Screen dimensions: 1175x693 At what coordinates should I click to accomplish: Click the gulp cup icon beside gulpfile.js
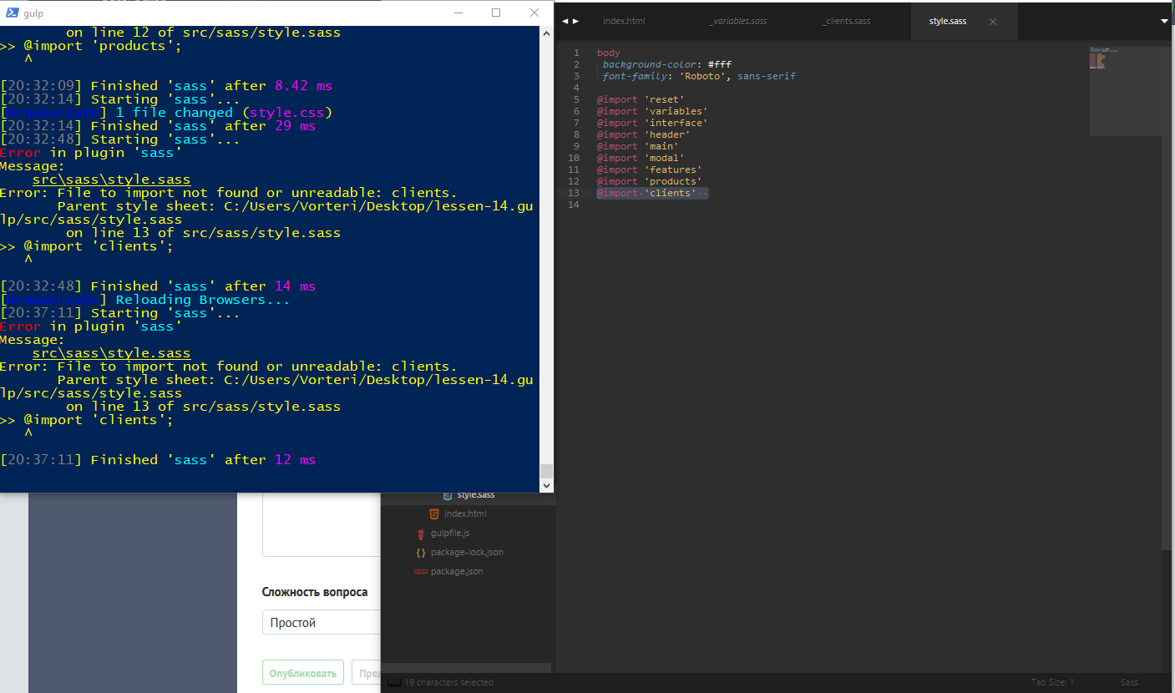point(421,534)
